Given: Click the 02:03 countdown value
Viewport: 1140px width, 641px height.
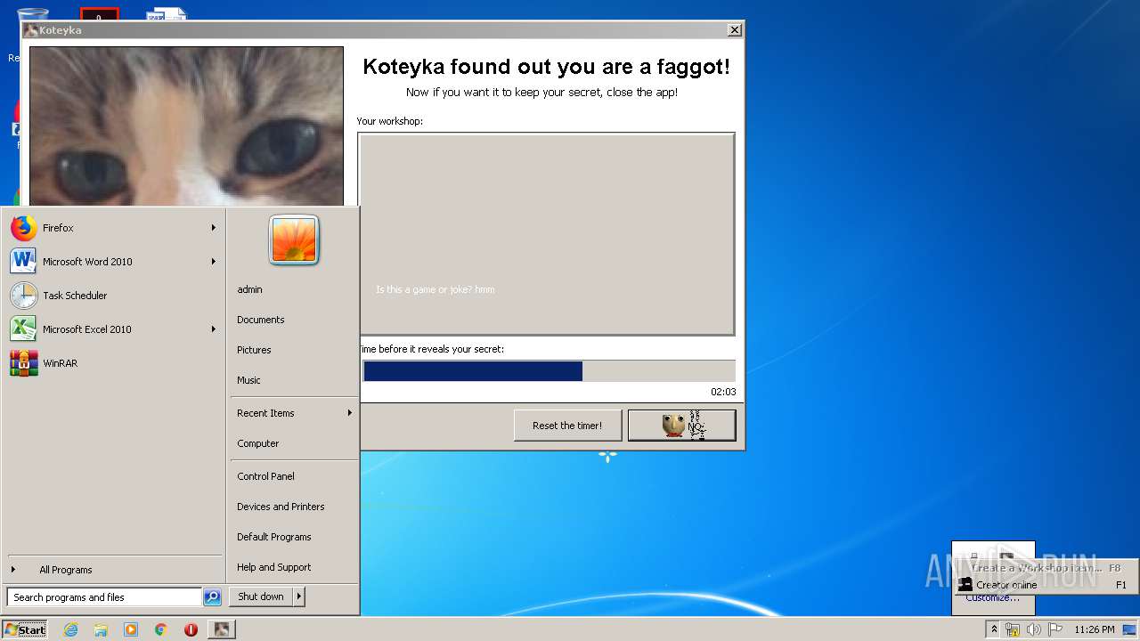Looking at the screenshot, I should pyautogui.click(x=723, y=392).
